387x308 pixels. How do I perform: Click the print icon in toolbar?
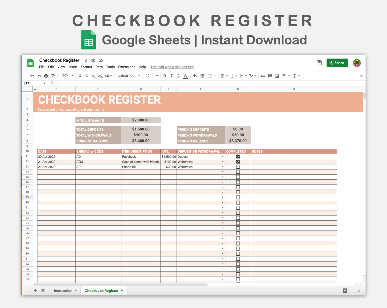pos(46,76)
